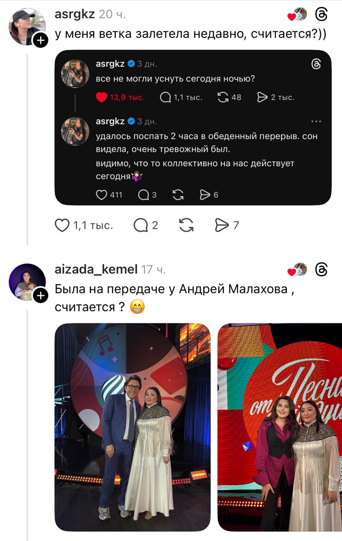Like the asrgkz post with 1,1 тыс. likes
This screenshot has width=342, height=541.
point(62,225)
